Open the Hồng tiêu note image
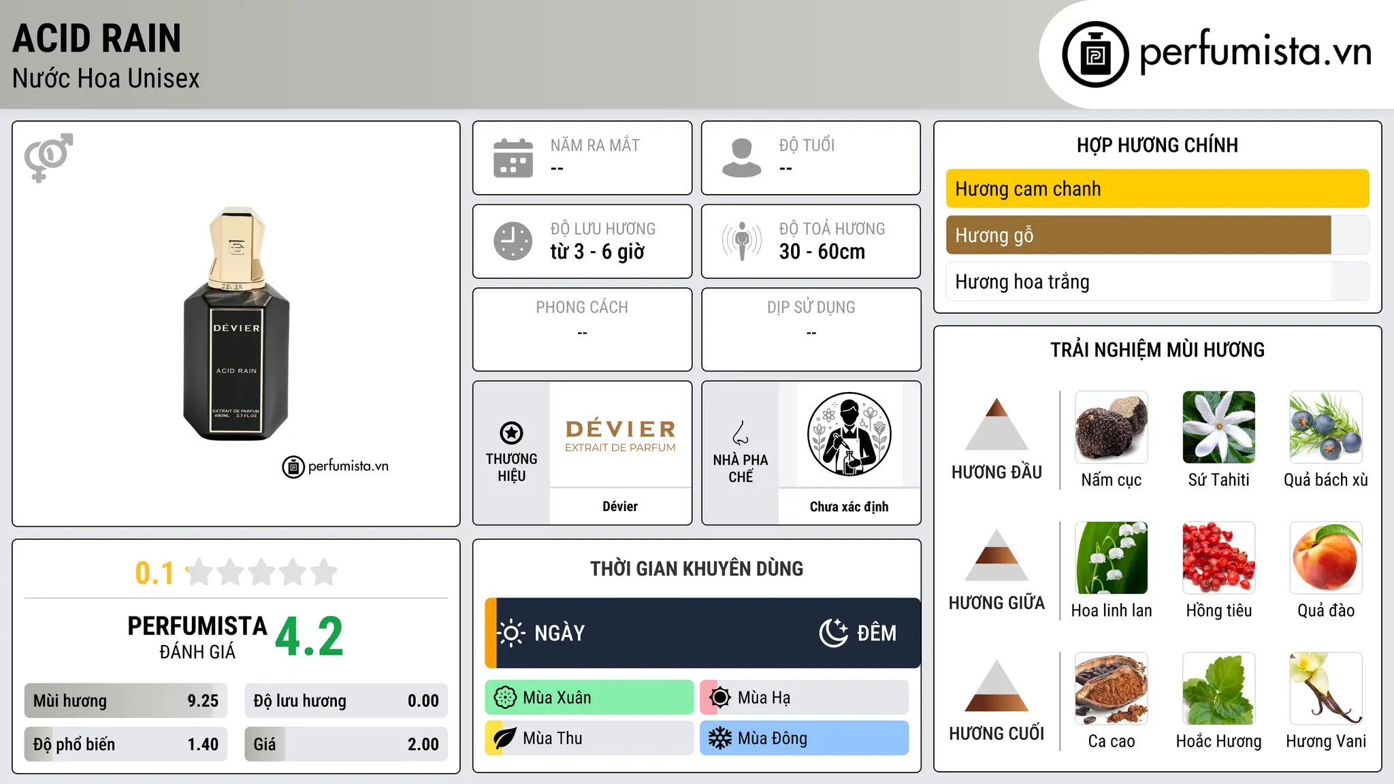 click(x=1219, y=558)
